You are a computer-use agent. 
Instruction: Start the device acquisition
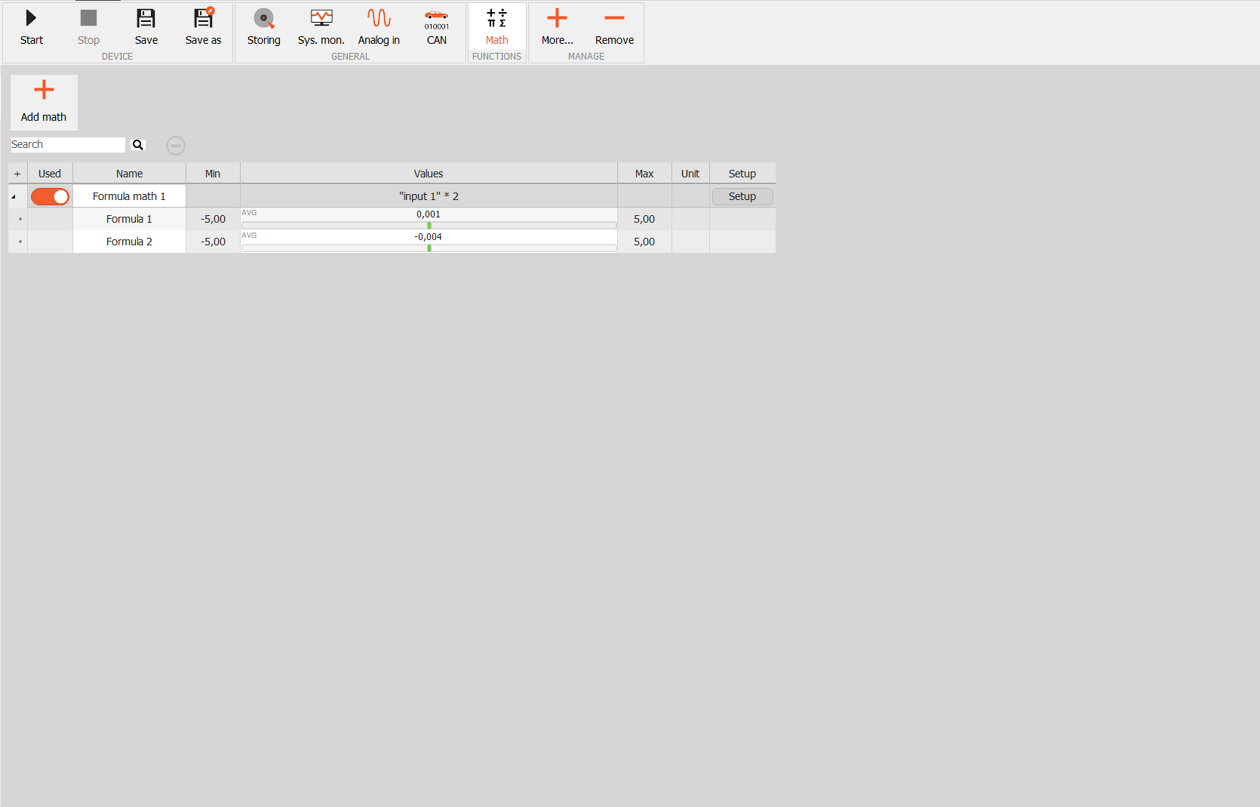tap(32, 27)
